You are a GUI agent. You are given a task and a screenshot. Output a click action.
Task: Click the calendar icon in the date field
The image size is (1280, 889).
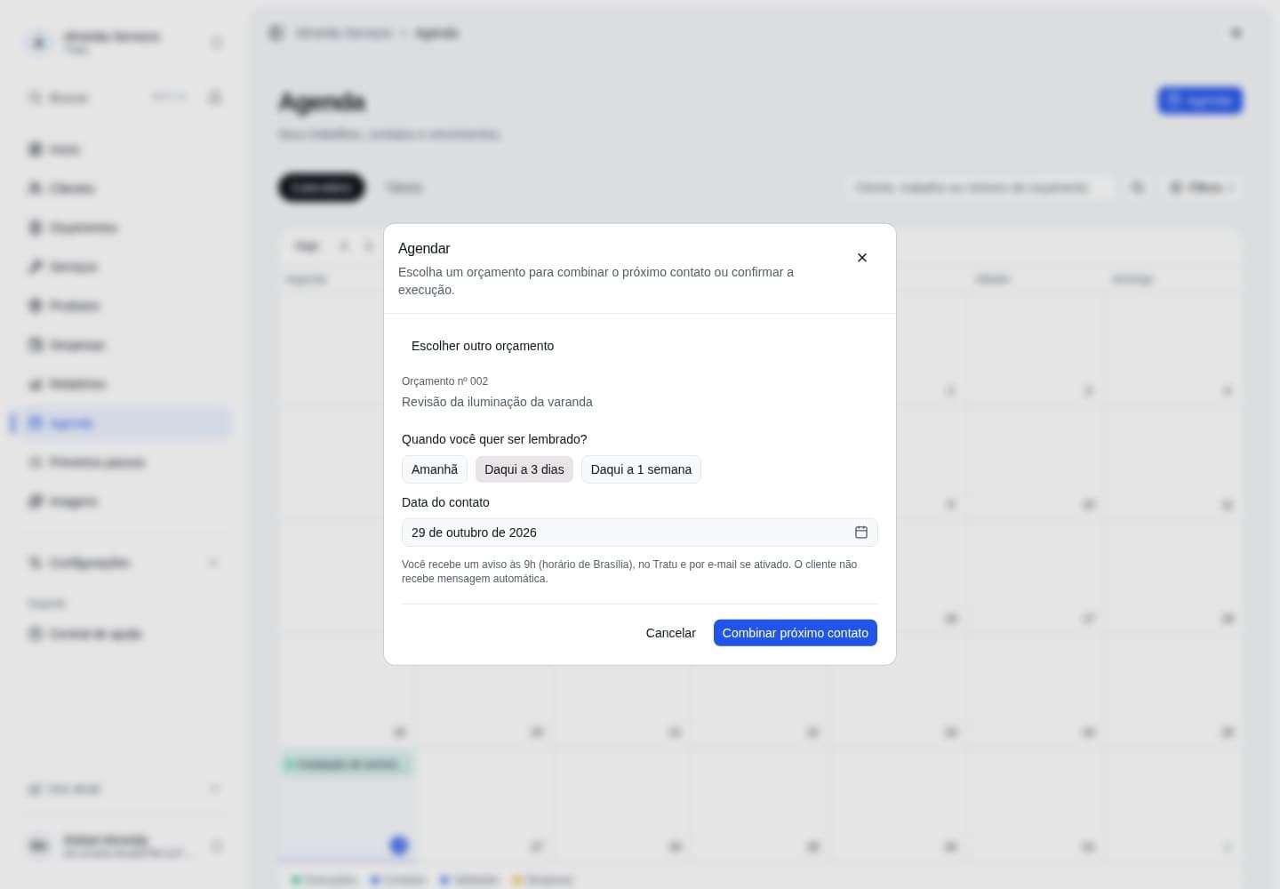coord(860,533)
